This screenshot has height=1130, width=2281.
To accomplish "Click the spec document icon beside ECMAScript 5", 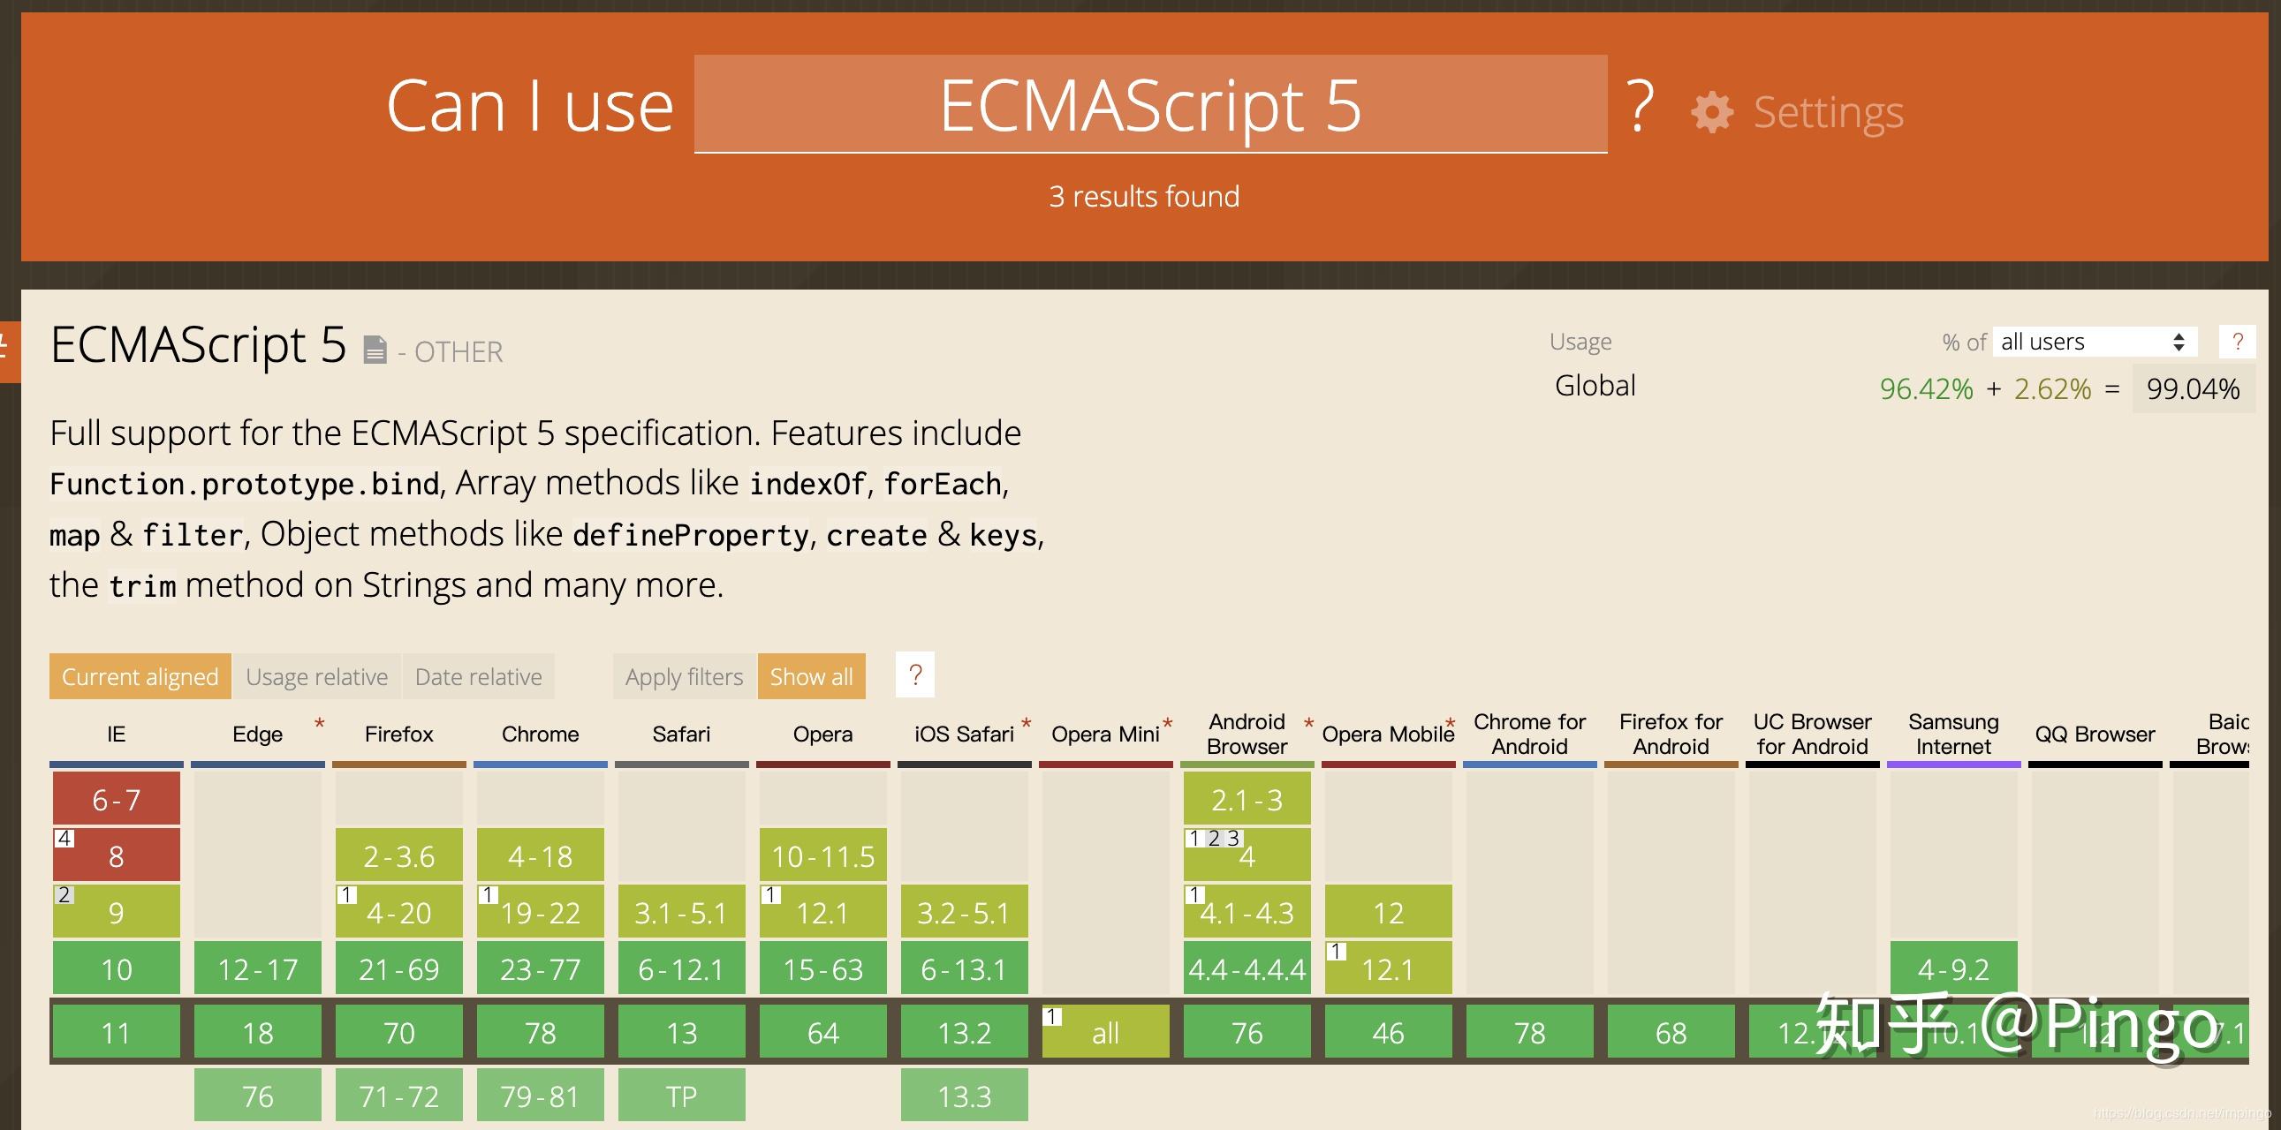I will pyautogui.click(x=375, y=350).
